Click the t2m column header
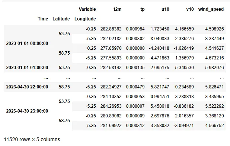 pyautogui.click(x=117, y=9)
